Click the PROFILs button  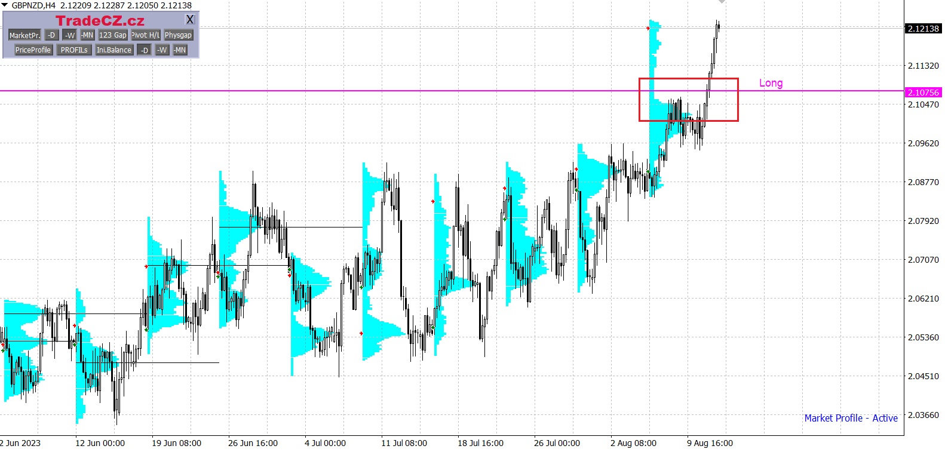tap(74, 50)
